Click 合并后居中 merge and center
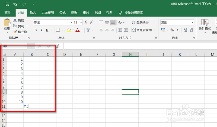 142,30
